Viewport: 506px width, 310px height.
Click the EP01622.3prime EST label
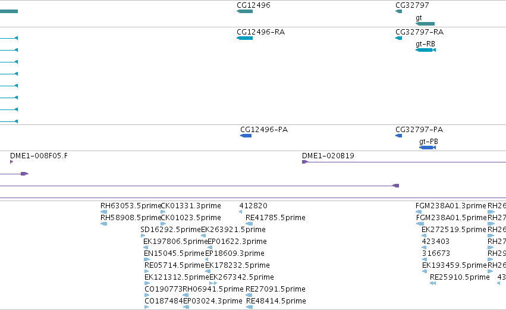point(237,242)
